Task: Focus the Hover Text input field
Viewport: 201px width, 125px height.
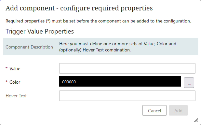Action: pyautogui.click(x=127, y=96)
